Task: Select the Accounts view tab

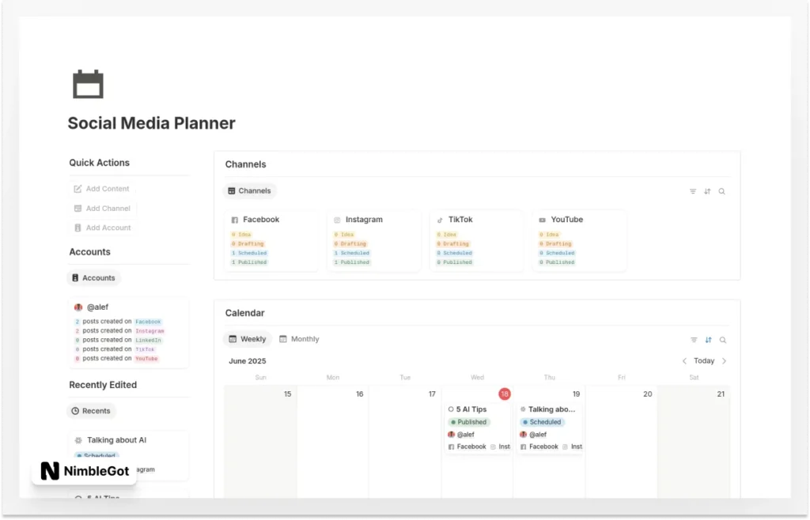Action: click(x=93, y=277)
